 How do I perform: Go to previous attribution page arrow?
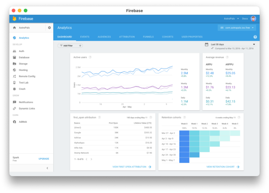click(87, 159)
